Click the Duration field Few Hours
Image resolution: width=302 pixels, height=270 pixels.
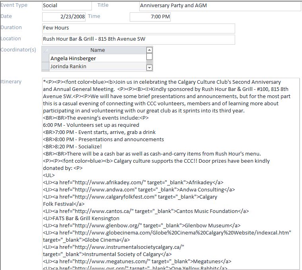[x=138, y=28]
